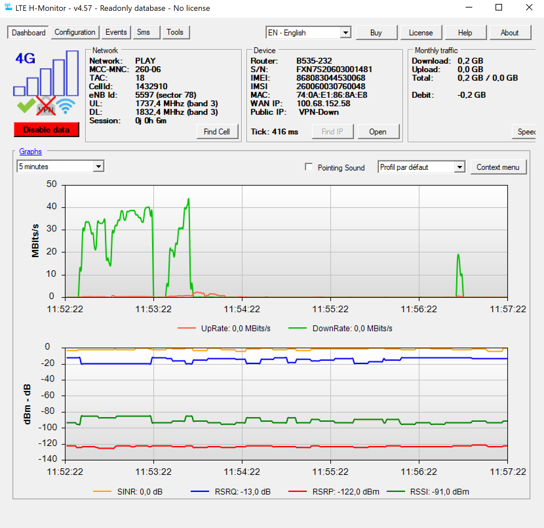Click the red RSRP line in signal graph
This screenshot has width=544, height=528.
click(286, 446)
